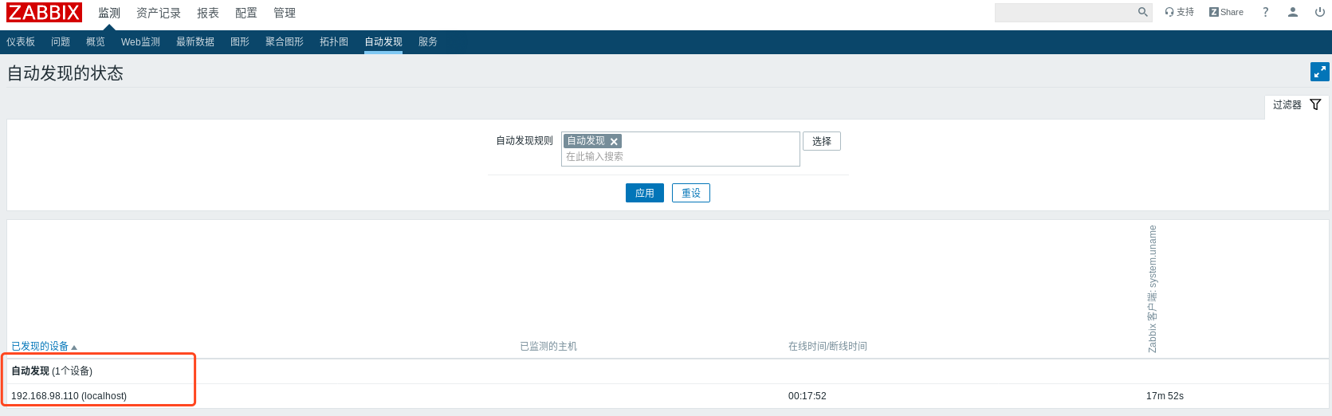Toggle fullscreen kiosk mode button
This screenshot has height=416, width=1332.
[x=1319, y=72]
